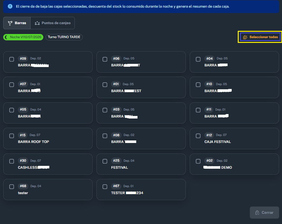This screenshot has width=282, height=224.
Task: Check the box for #02 DEMO
Action: click(x=198, y=161)
